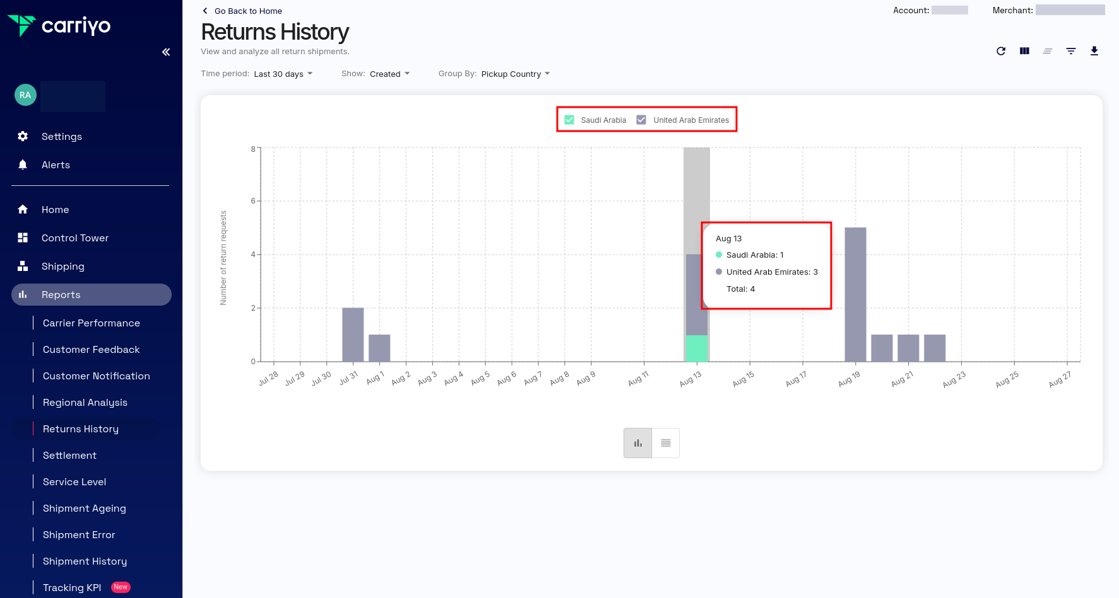Collapse the sidebar using the double-chevron toggle
The image size is (1119, 598).
(166, 52)
